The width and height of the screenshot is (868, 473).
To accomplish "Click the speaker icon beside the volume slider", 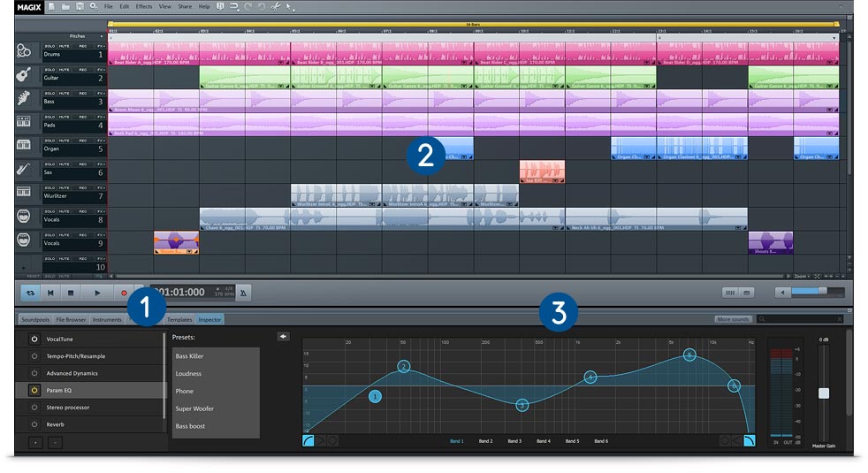I will [x=782, y=293].
